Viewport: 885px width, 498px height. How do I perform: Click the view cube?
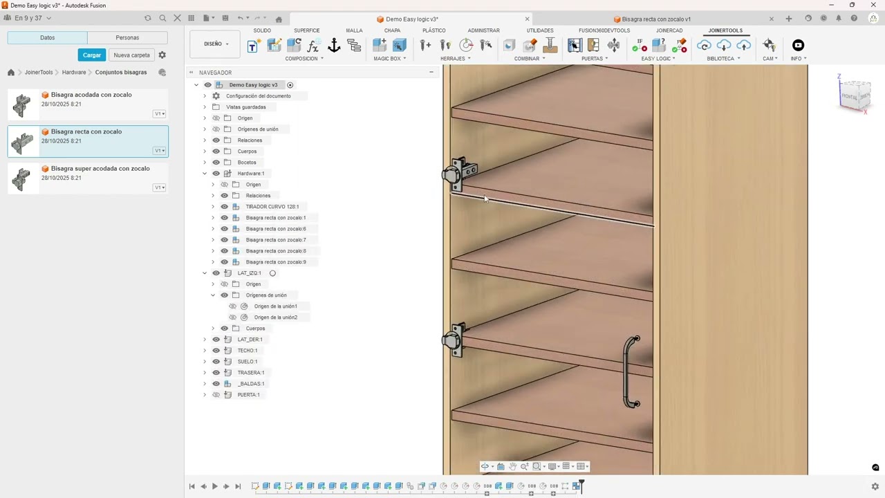(x=855, y=95)
